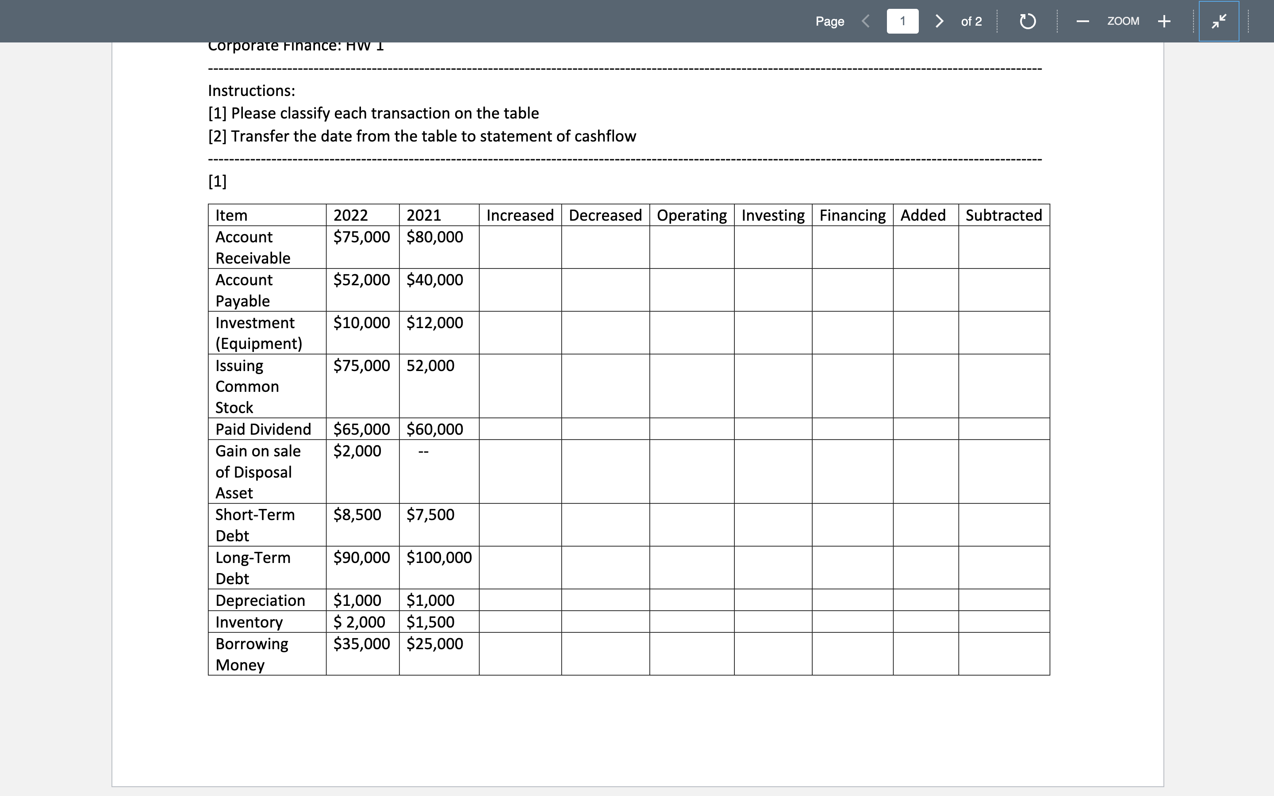Click the Inventory 2021 value $1,500
The image size is (1274, 796).
(x=430, y=622)
